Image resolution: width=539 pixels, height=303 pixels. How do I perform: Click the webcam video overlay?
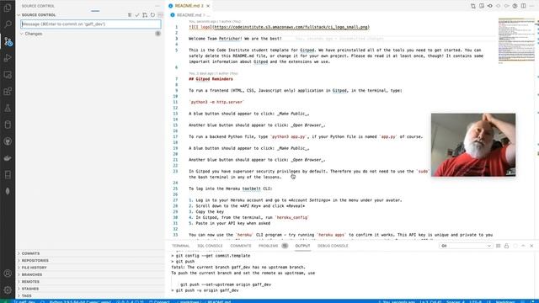click(x=473, y=145)
